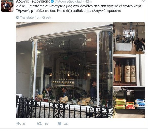Click the Greek tweet text body

79,8
